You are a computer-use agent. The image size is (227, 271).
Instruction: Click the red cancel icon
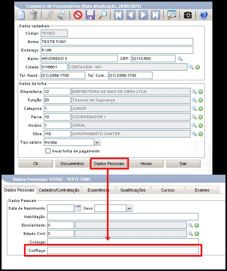[78, 15]
